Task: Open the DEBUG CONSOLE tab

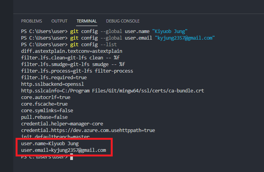Action: 123,21
